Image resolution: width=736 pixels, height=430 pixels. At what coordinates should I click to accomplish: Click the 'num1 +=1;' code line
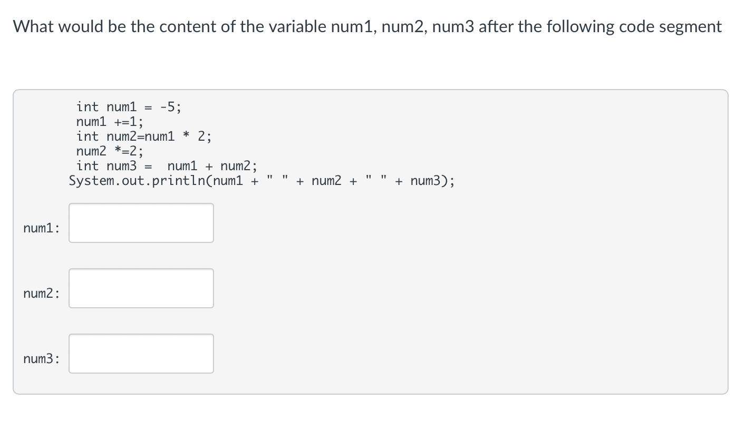point(110,122)
